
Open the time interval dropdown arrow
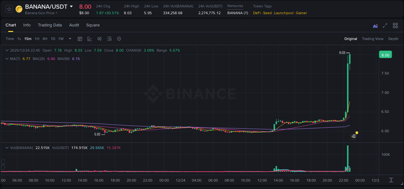click(x=69, y=39)
